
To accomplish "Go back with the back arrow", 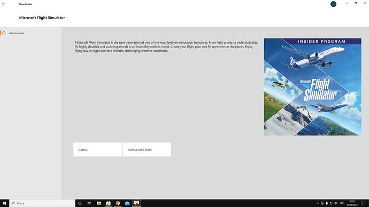I will click(x=4, y=4).
